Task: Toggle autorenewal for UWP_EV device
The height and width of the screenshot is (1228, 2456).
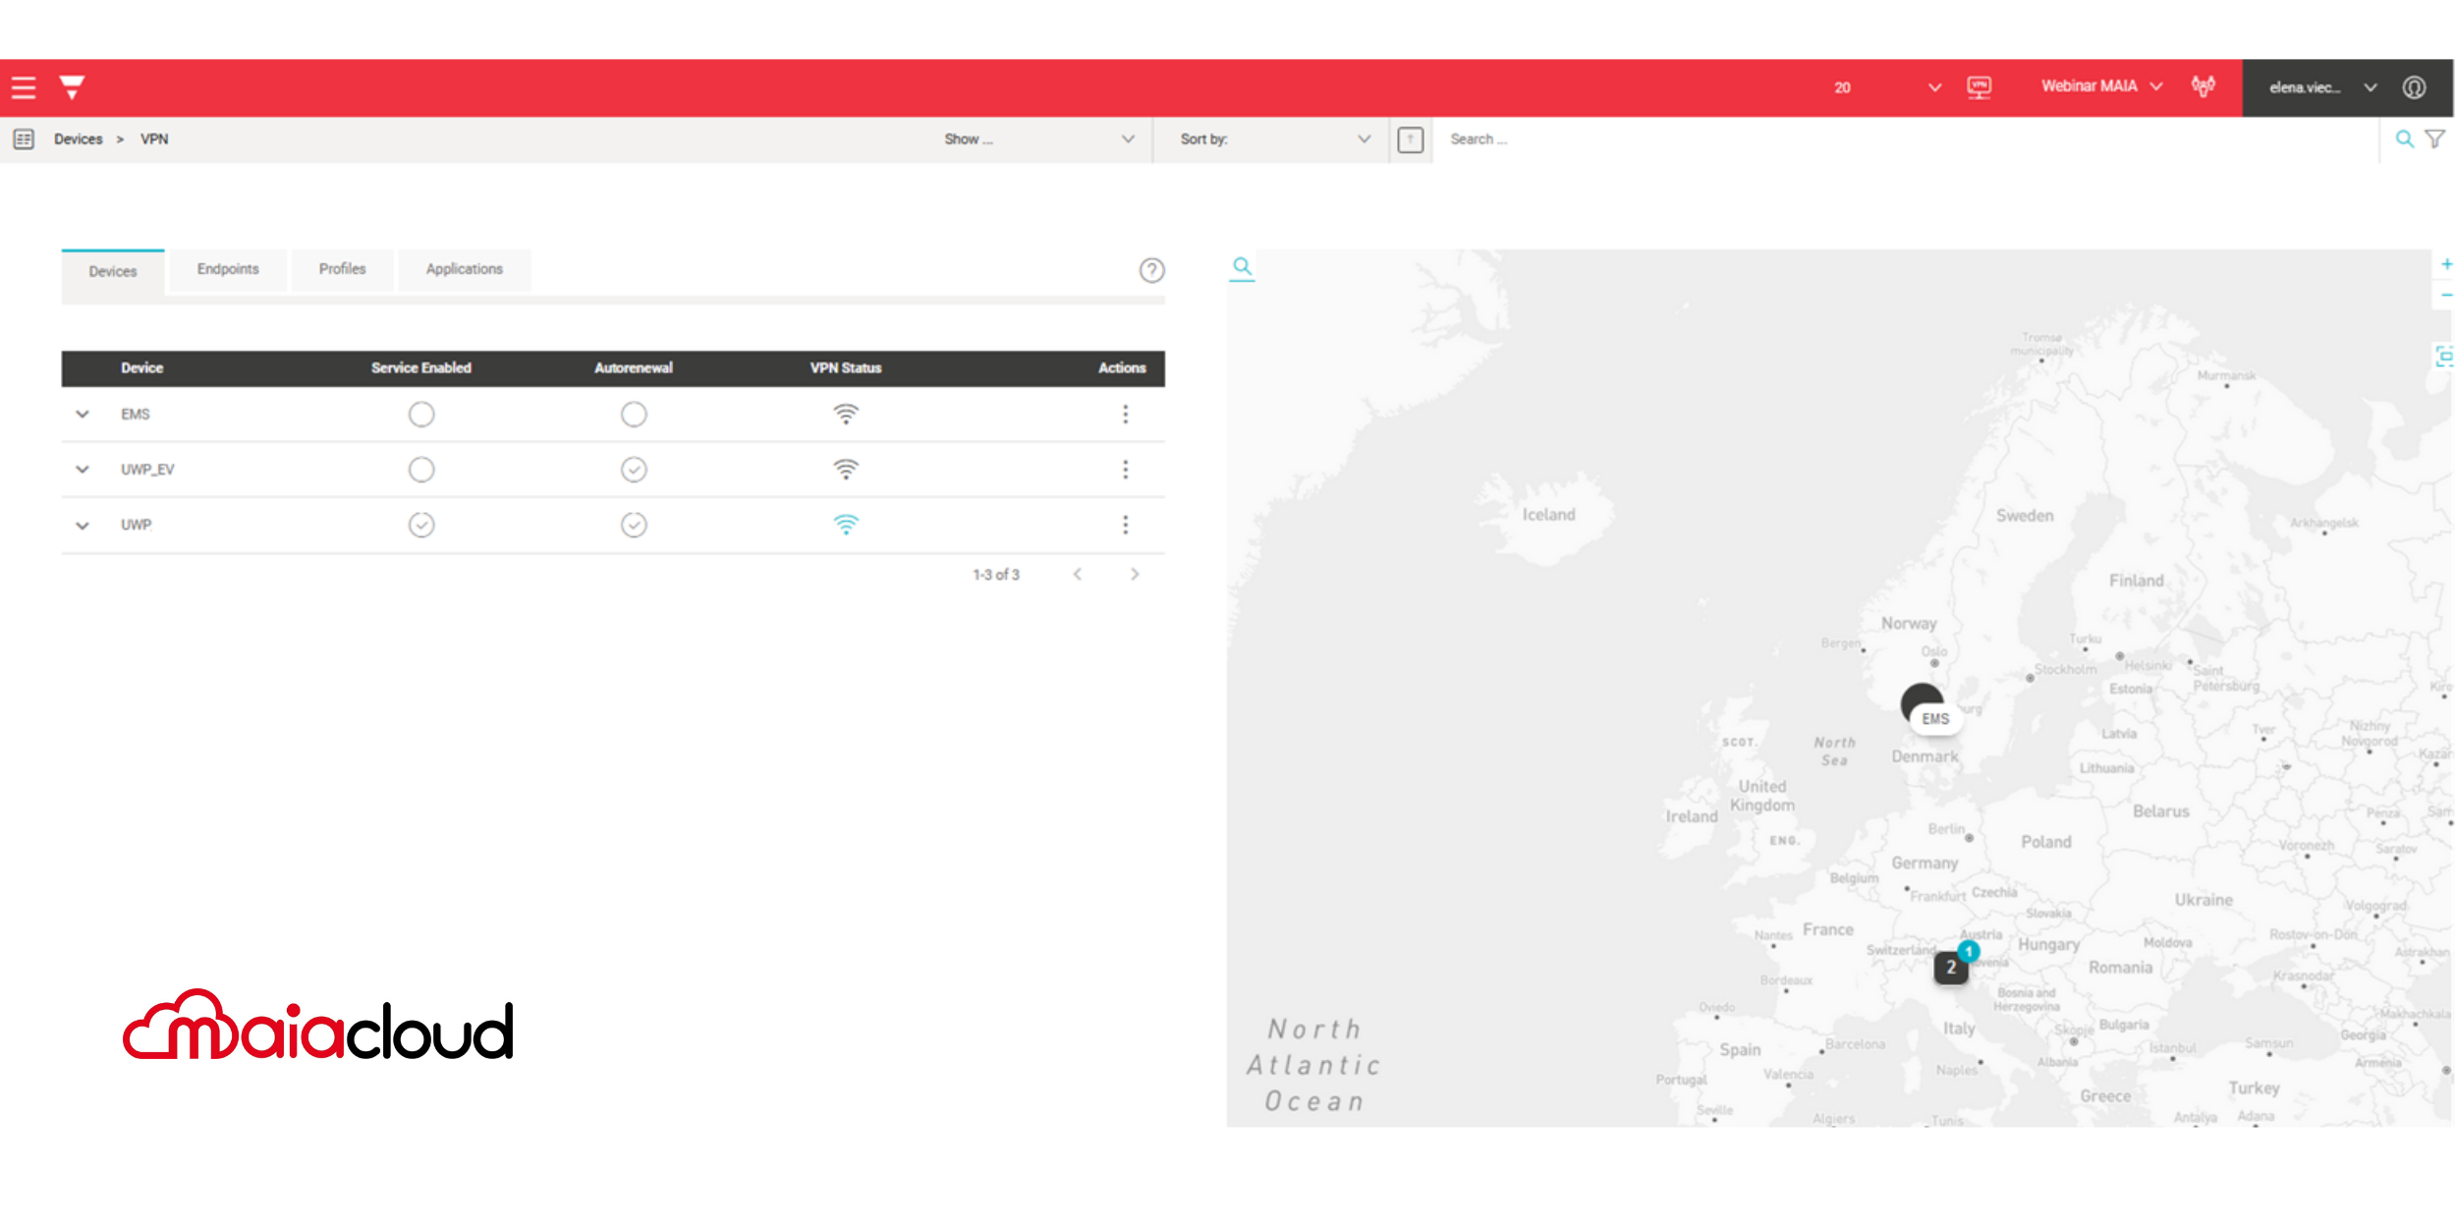Action: (x=634, y=470)
